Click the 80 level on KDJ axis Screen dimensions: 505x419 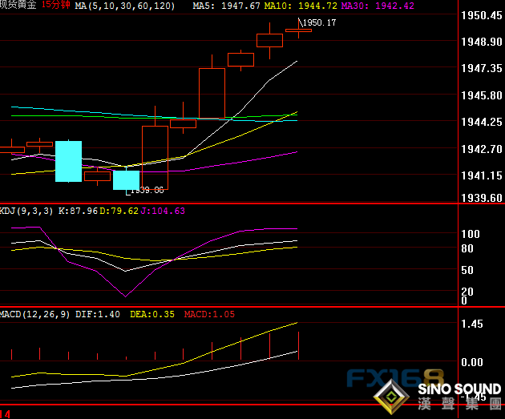click(x=471, y=248)
